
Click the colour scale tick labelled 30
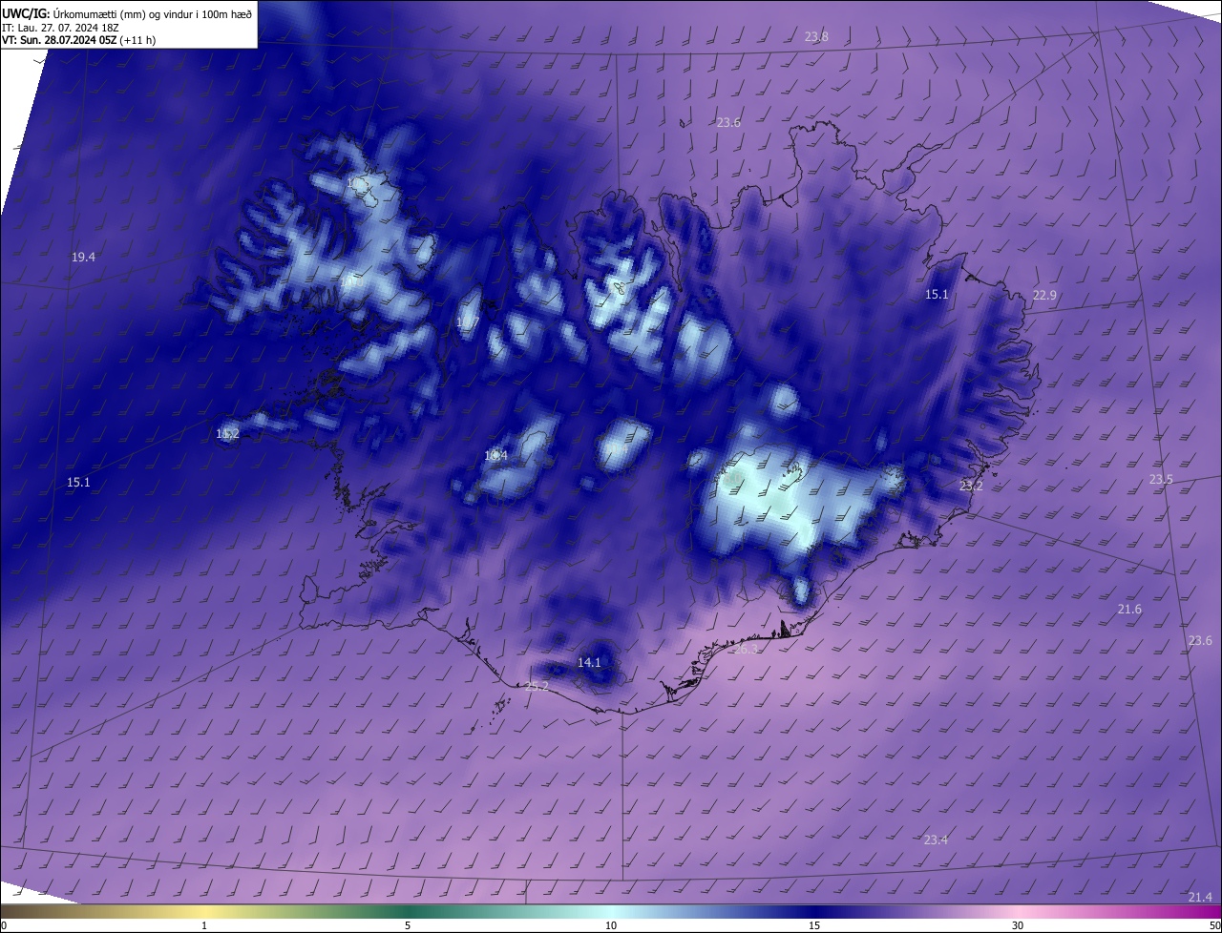(x=1018, y=925)
